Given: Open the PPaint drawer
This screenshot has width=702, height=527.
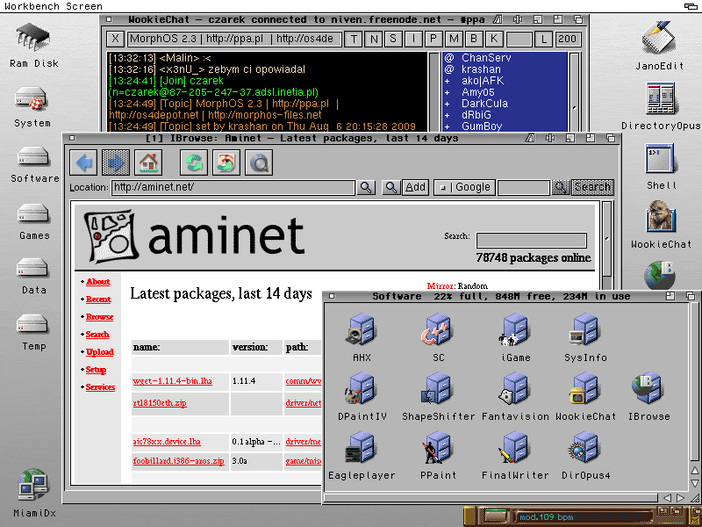Looking at the screenshot, I should pos(438,448).
